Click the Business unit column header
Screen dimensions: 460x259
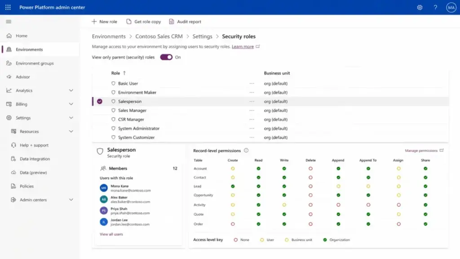277,73
